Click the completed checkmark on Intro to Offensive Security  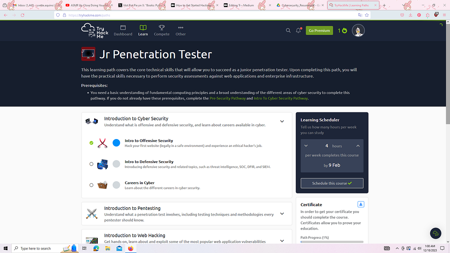[91, 143]
